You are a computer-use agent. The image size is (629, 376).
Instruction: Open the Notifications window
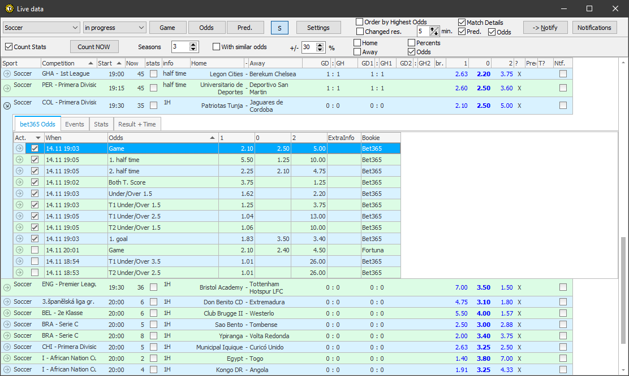click(594, 27)
